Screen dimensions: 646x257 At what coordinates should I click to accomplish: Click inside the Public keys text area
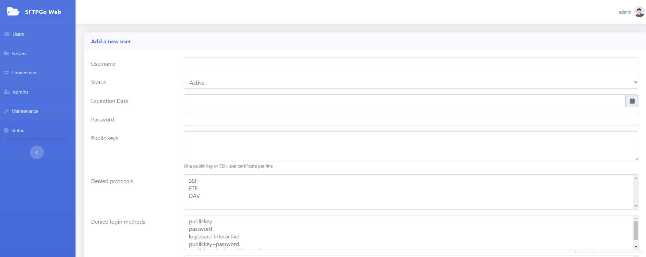tap(411, 146)
